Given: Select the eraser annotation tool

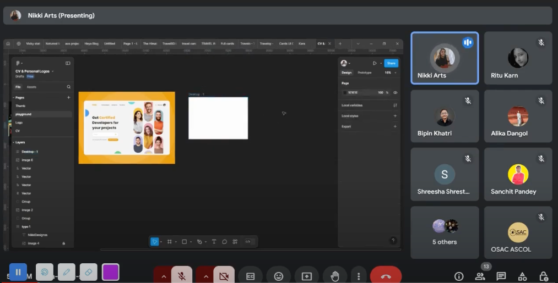Looking at the screenshot, I should pyautogui.click(x=89, y=272).
